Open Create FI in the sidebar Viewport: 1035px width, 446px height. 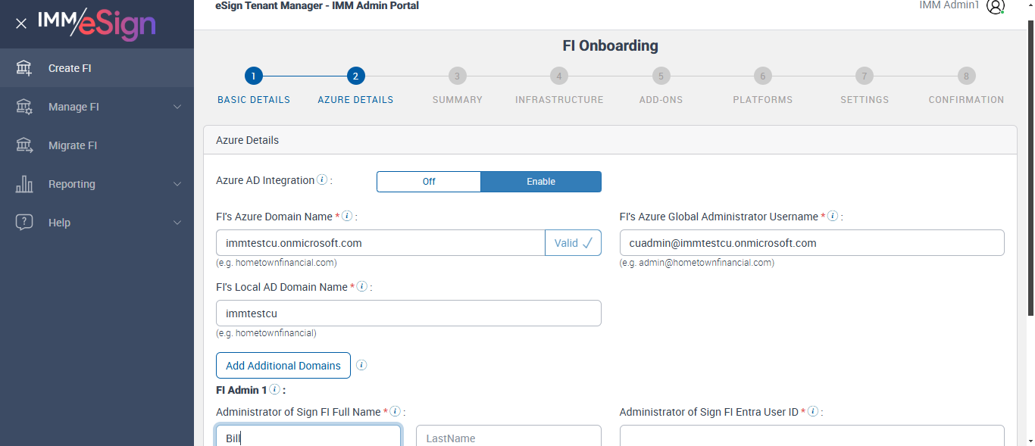click(97, 68)
